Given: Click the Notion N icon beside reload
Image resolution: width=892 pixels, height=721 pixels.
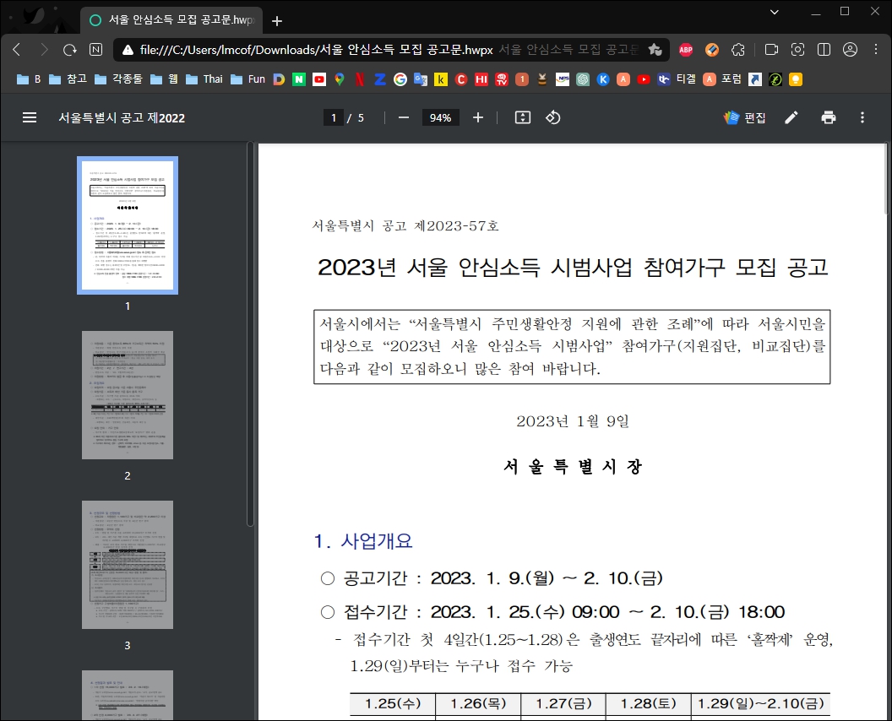Looking at the screenshot, I should (x=95, y=50).
